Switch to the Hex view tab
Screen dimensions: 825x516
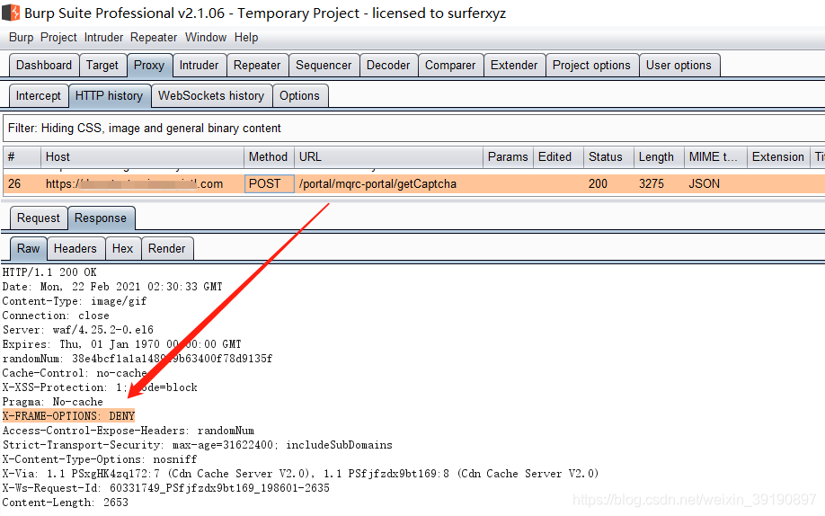tap(122, 248)
